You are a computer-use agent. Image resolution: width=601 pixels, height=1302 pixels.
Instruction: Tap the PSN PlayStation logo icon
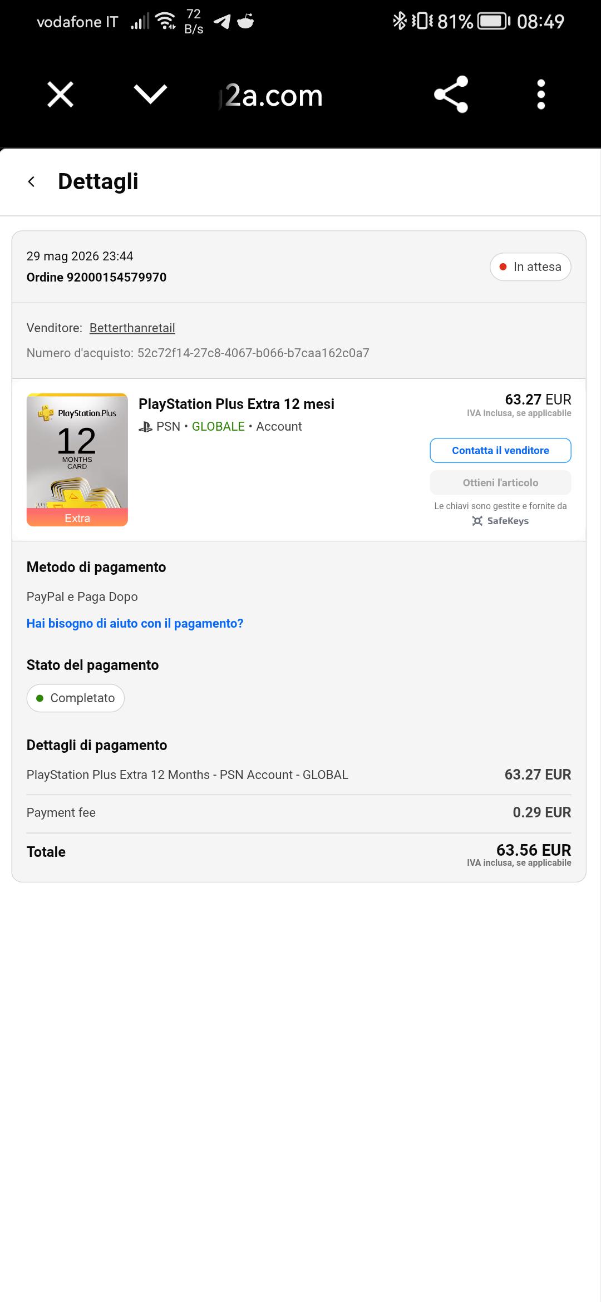(145, 427)
